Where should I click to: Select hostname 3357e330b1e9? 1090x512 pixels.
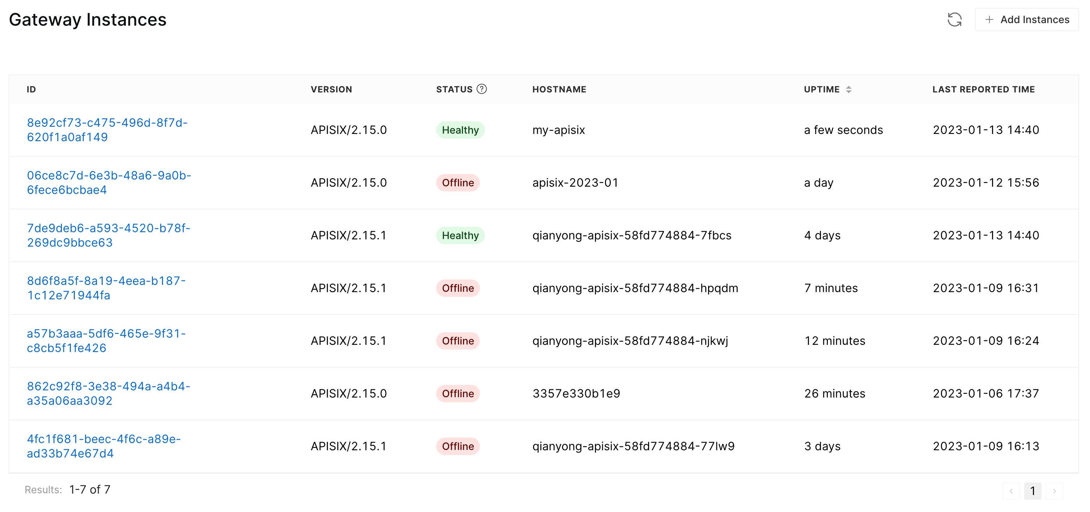click(x=576, y=394)
